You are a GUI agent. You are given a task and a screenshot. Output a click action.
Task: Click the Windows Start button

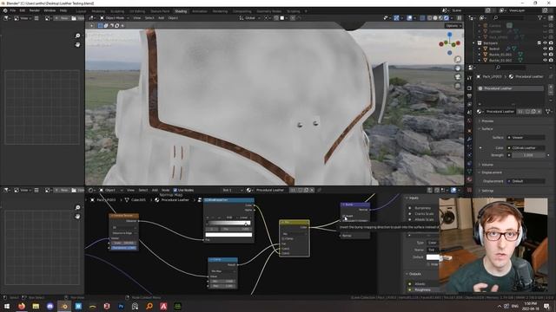pyautogui.click(x=7, y=306)
